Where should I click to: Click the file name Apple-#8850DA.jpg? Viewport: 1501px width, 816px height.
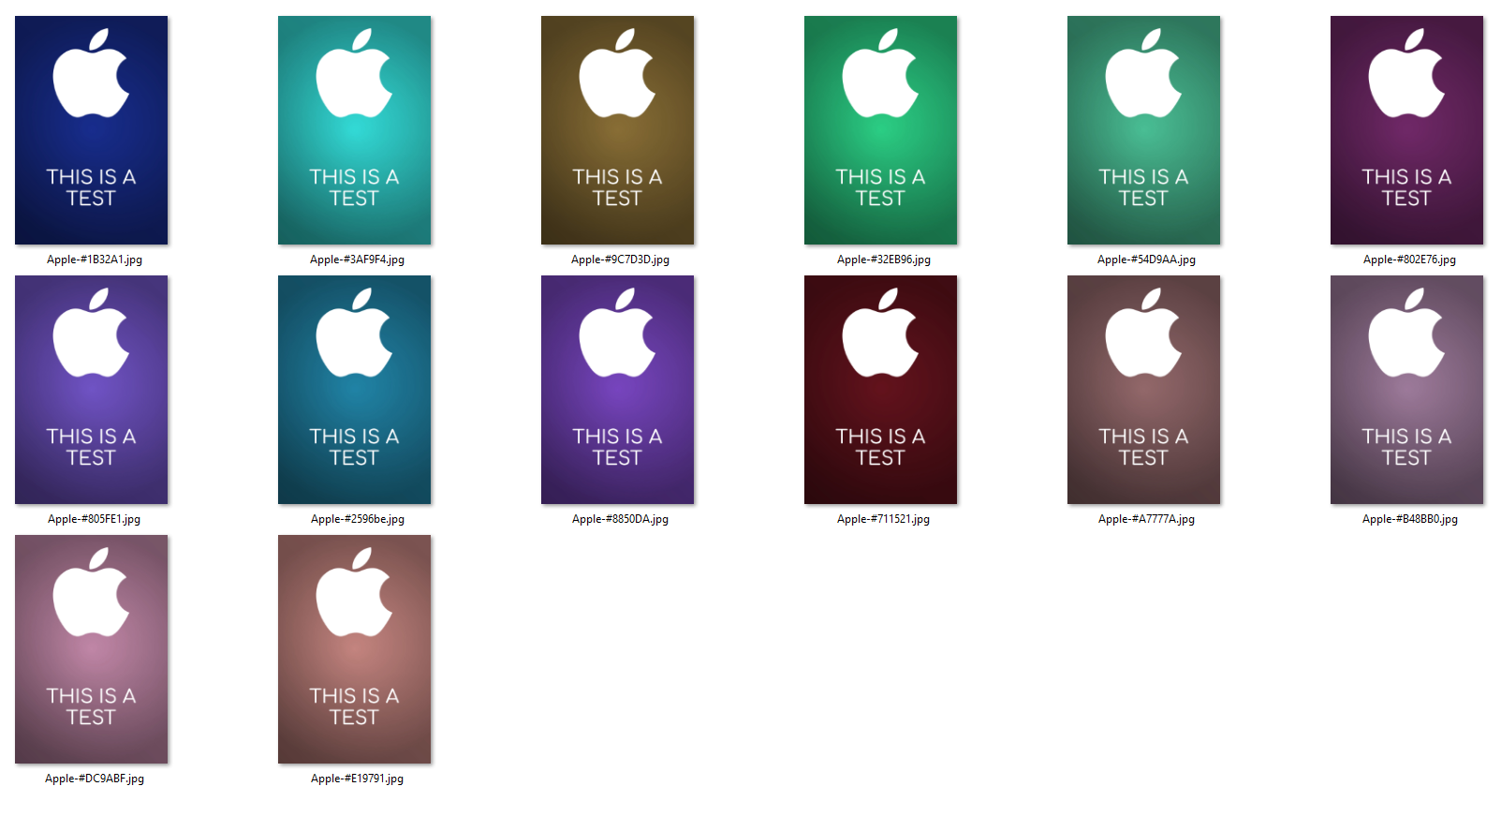(x=620, y=519)
